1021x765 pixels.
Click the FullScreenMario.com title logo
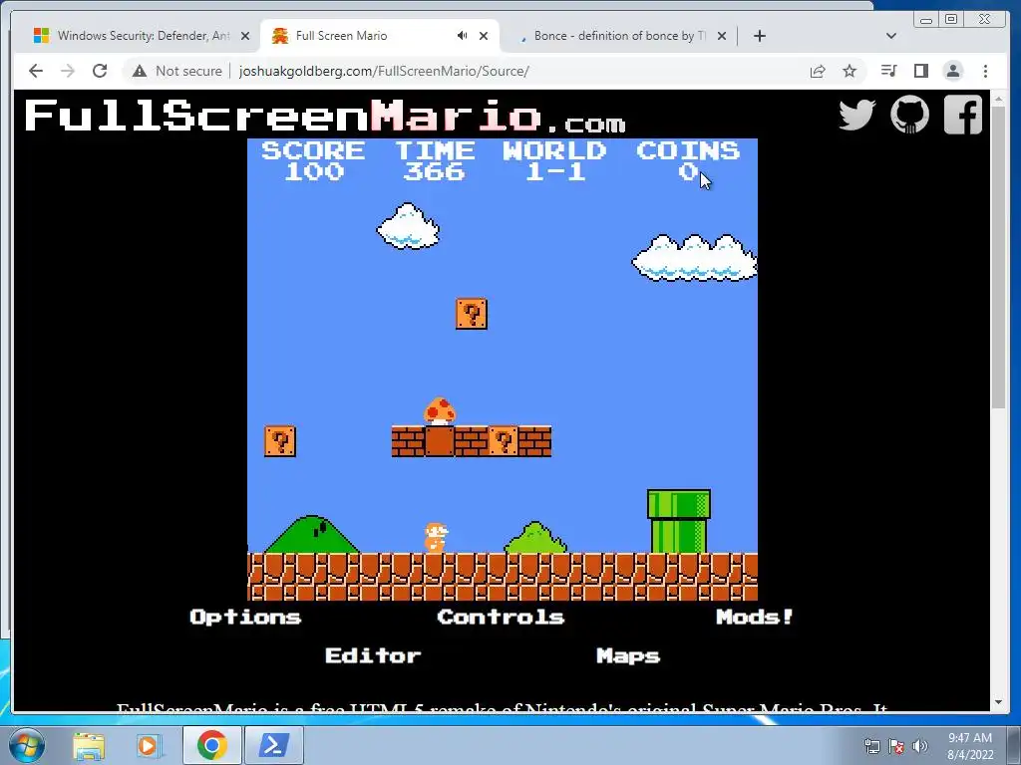pos(324,116)
